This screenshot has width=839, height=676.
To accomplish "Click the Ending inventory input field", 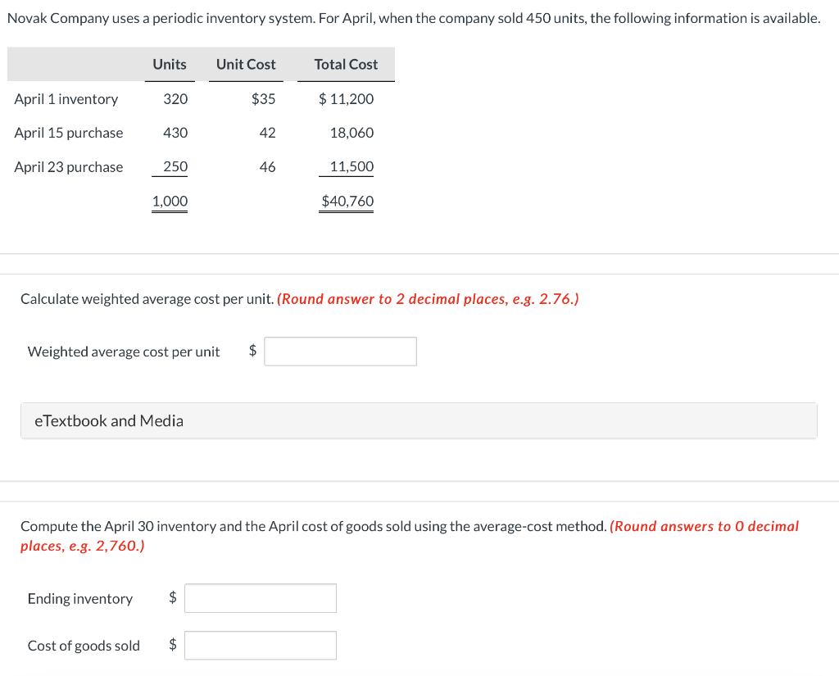I will [x=261, y=598].
